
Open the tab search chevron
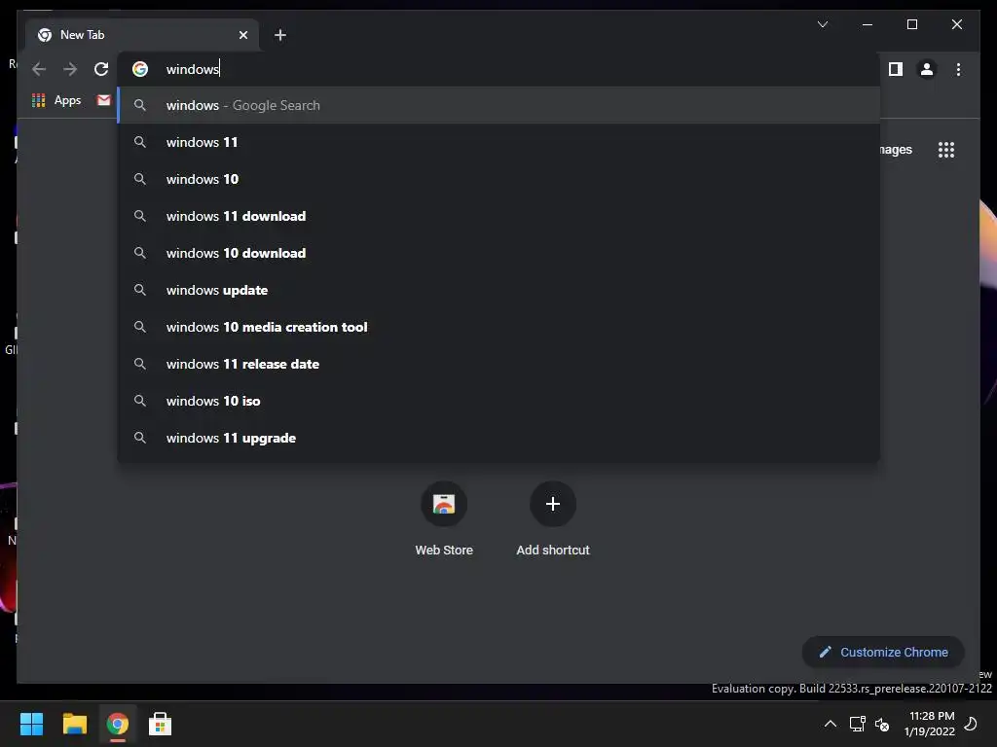point(822,24)
